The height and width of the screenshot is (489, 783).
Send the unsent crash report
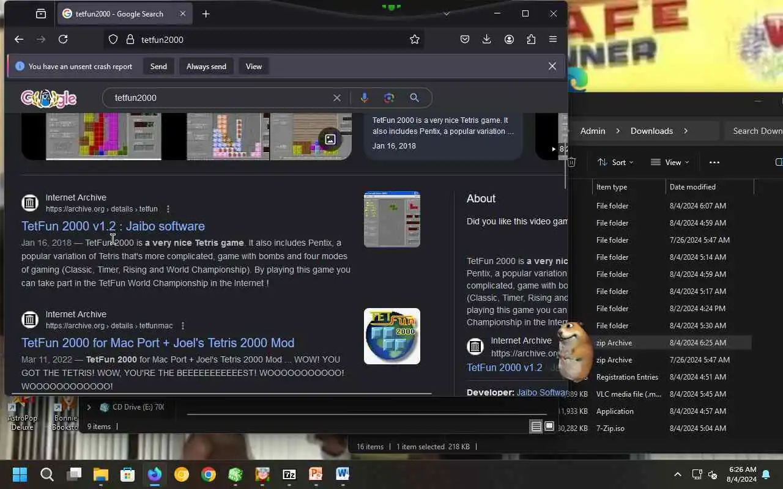point(158,66)
